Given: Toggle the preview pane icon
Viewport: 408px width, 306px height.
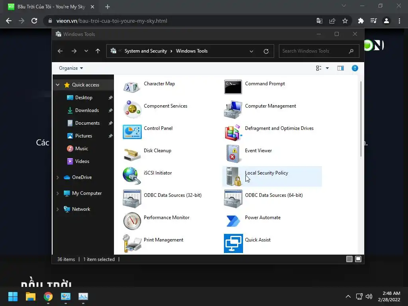Looking at the screenshot, I should (341, 68).
